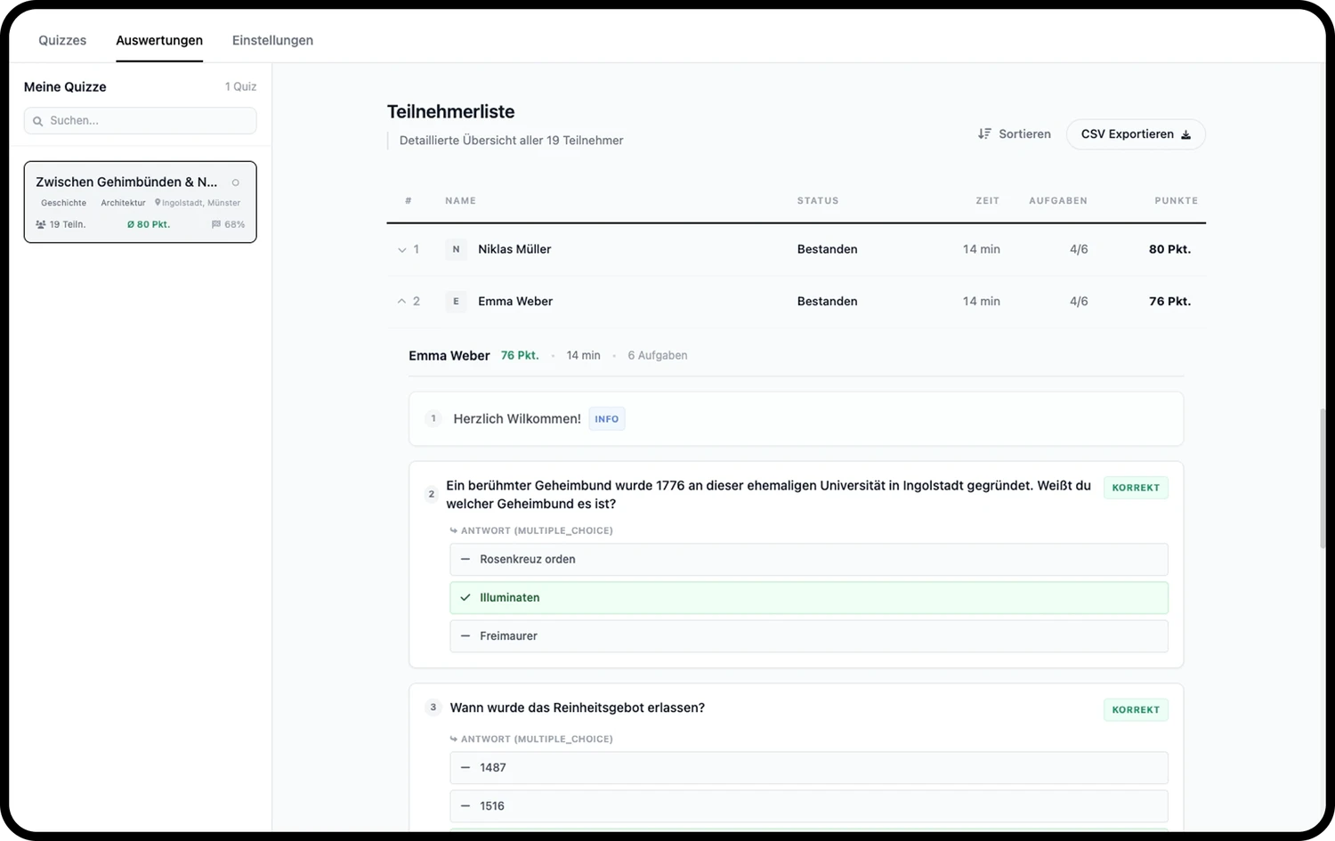Image resolution: width=1335 pixels, height=841 pixels.
Task: Click the vertical scrollbar on the right edge
Action: click(x=1323, y=478)
